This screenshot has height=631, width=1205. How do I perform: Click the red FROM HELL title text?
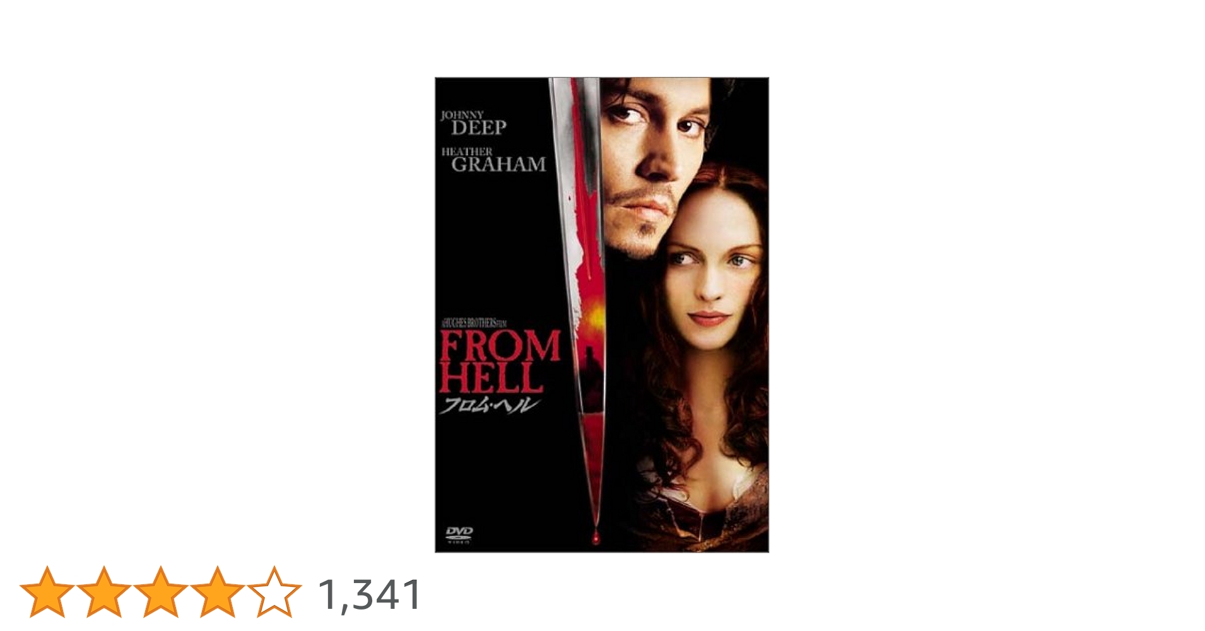pyautogui.click(x=499, y=362)
